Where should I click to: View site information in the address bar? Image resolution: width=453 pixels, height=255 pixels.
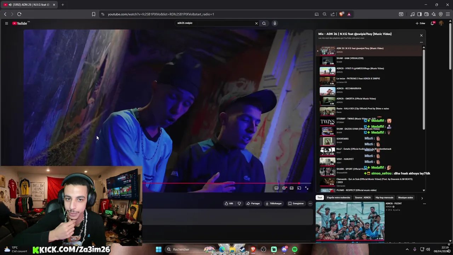[x=103, y=14]
